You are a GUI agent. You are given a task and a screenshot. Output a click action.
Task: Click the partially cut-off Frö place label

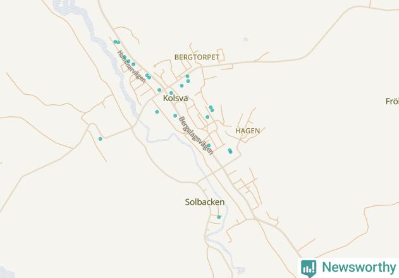point(392,101)
